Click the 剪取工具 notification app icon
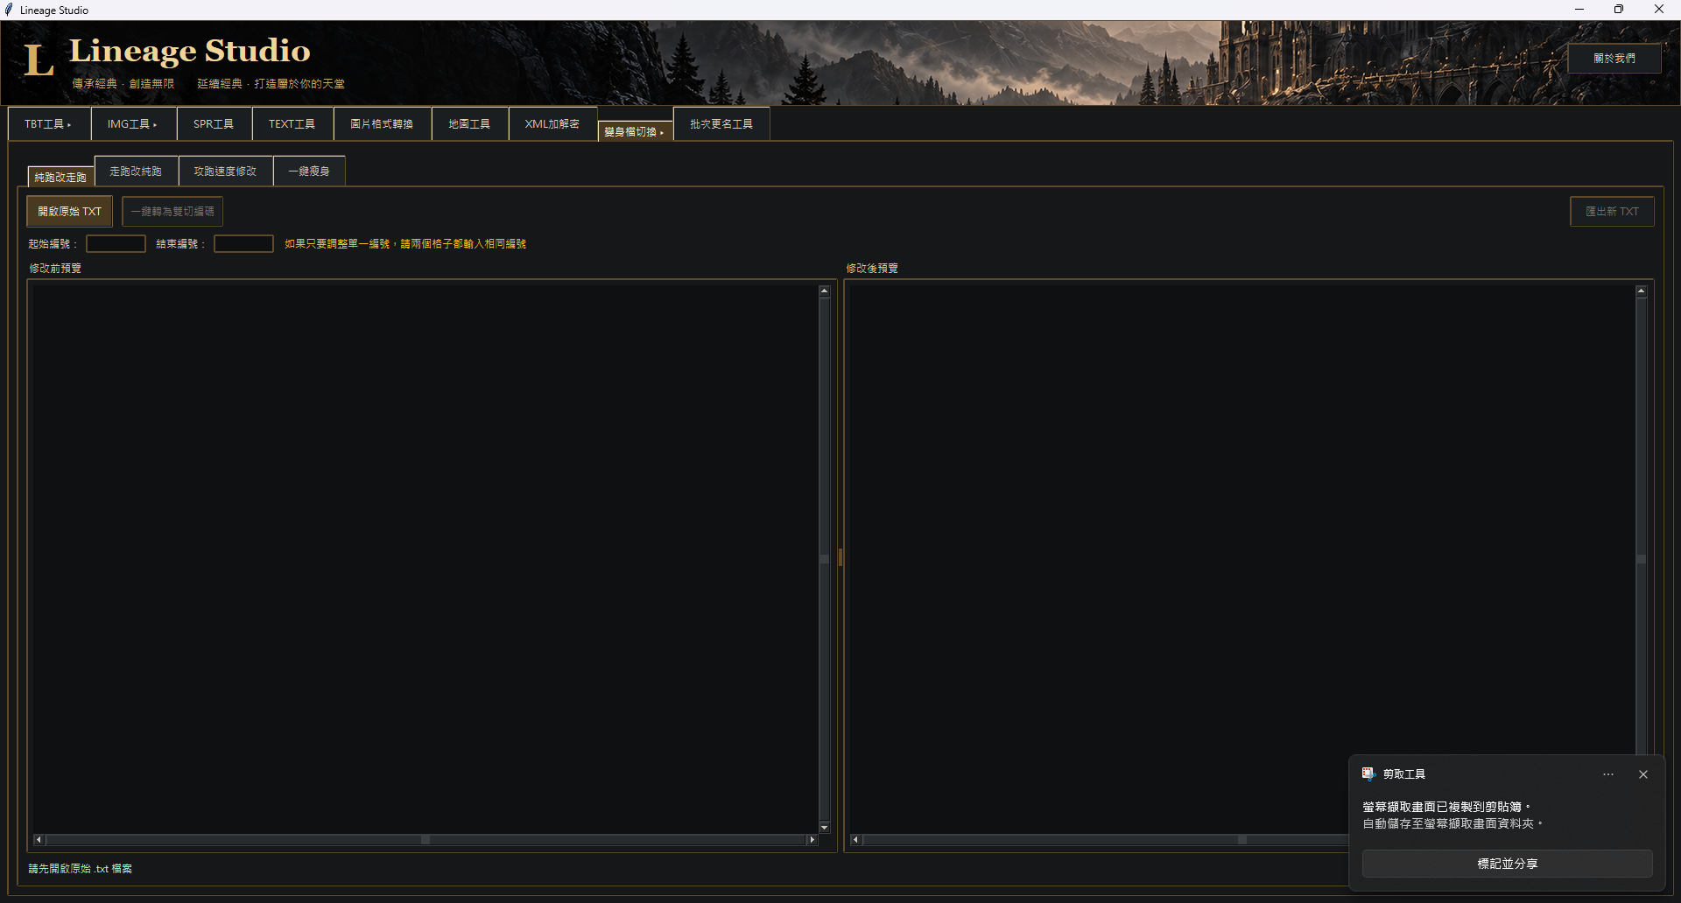This screenshot has width=1681, height=903. coord(1368,773)
